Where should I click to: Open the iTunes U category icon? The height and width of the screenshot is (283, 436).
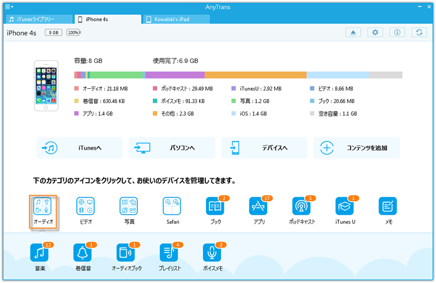click(x=345, y=206)
